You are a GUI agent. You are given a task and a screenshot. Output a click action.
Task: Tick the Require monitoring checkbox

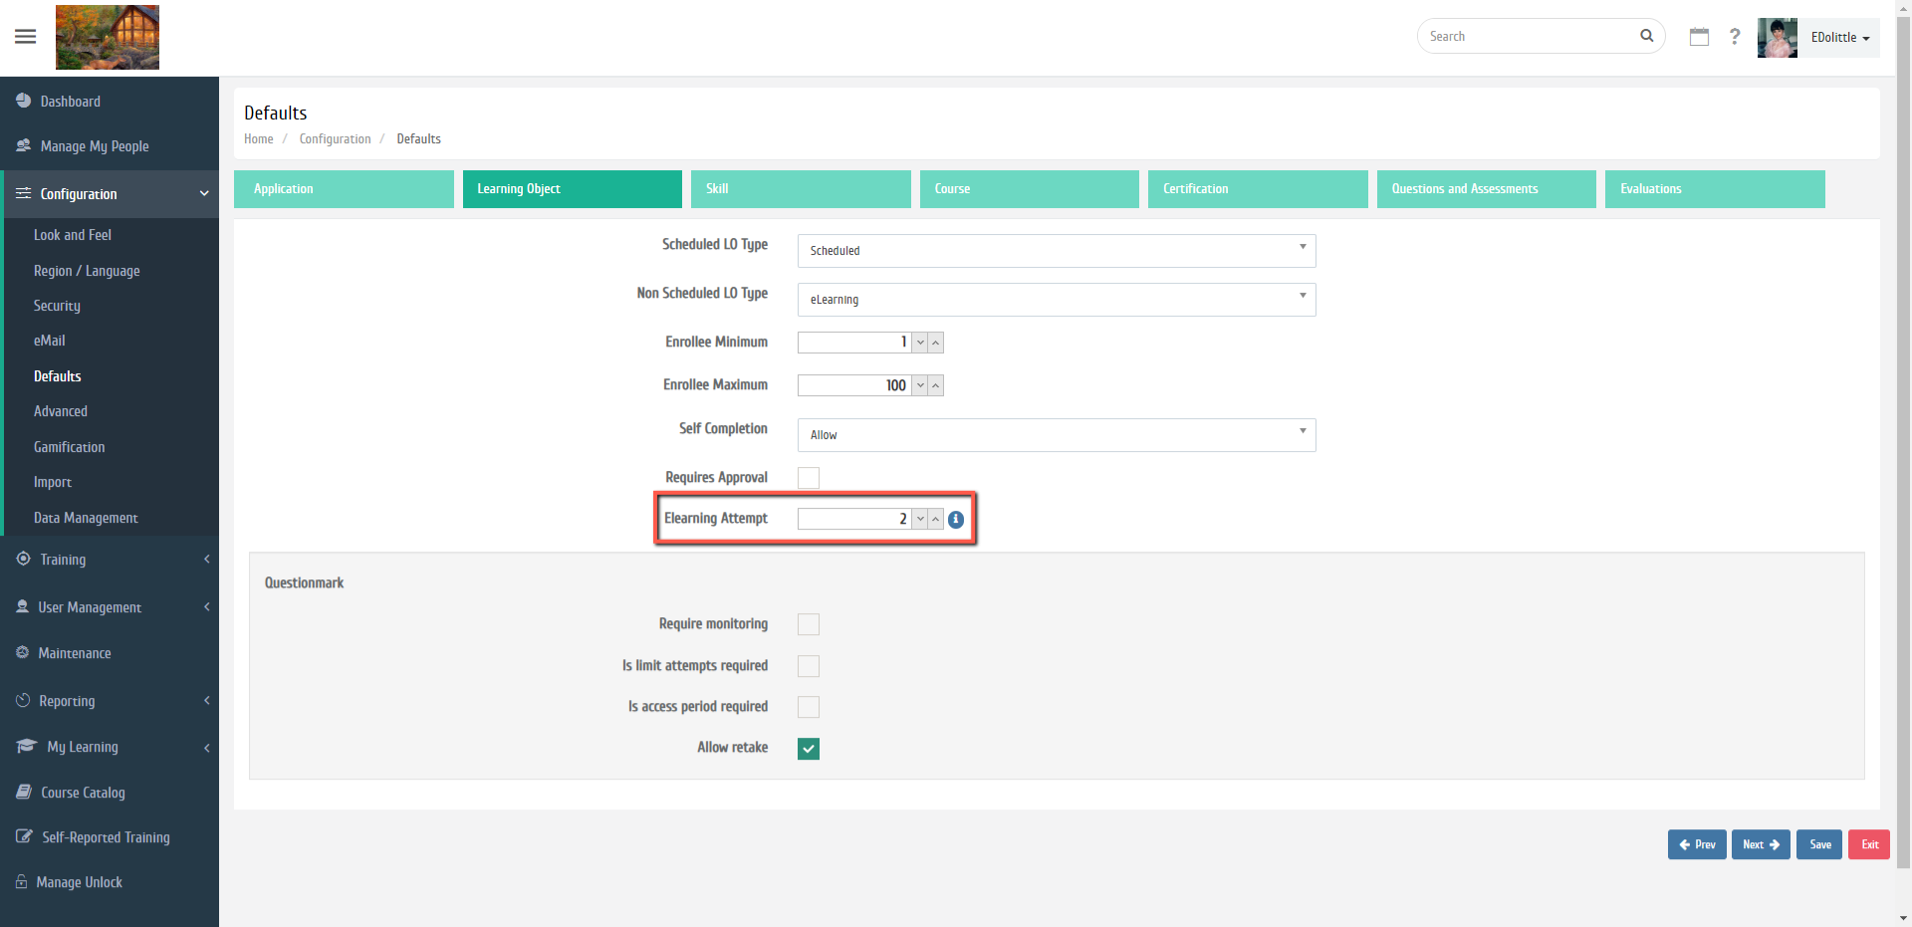click(809, 624)
